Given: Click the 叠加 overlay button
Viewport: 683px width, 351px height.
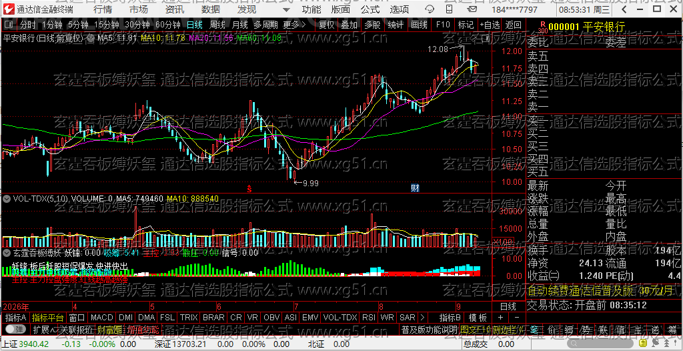Looking at the screenshot, I should (349, 25).
